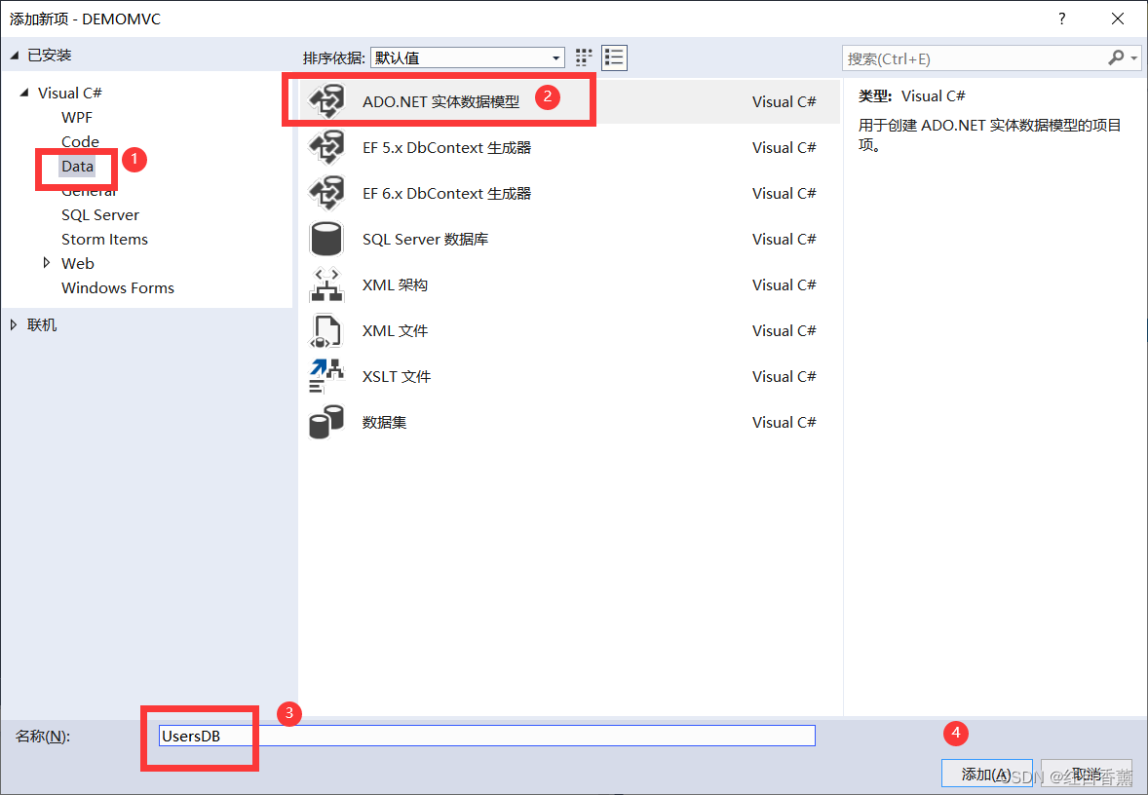The width and height of the screenshot is (1148, 795).
Task: Click the 'EF 6.x DbContext 生成器' text
Action: click(446, 193)
